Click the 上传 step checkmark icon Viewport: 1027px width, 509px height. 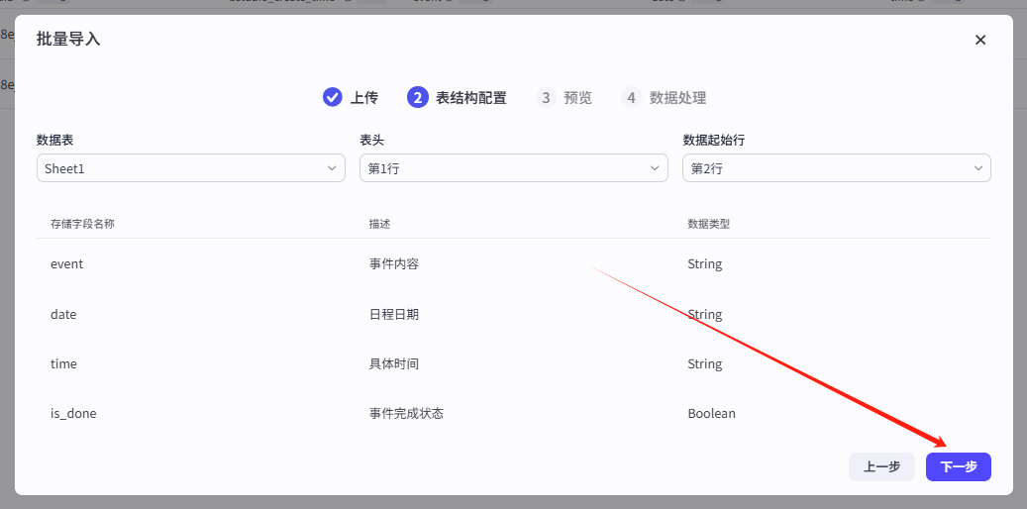click(x=333, y=97)
